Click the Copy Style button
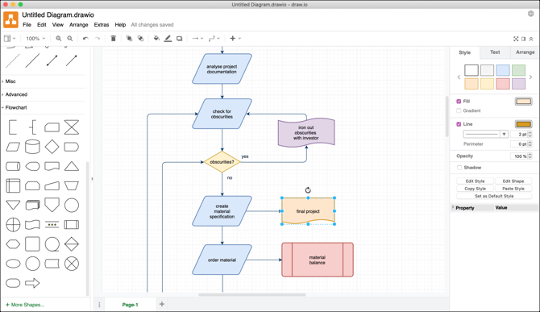 point(475,189)
